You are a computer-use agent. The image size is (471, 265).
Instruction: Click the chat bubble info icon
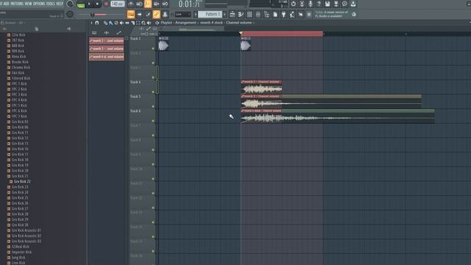pos(344,4)
